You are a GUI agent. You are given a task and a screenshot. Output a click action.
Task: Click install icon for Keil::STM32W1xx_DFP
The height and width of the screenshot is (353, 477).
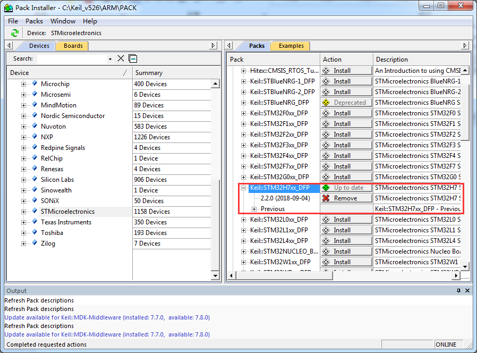[x=326, y=262]
